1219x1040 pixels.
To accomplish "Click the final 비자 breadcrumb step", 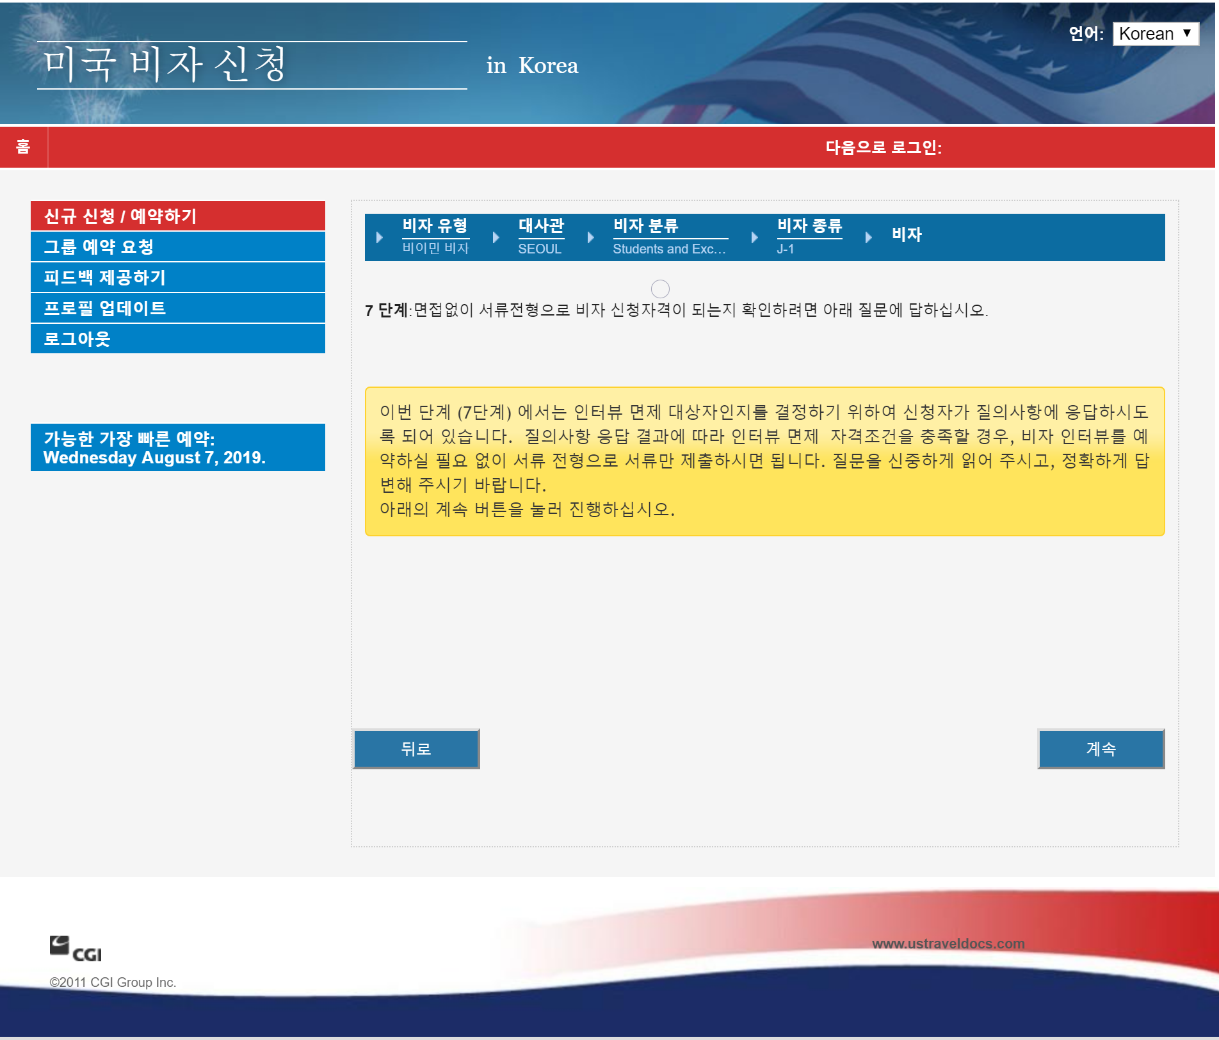I will (907, 234).
